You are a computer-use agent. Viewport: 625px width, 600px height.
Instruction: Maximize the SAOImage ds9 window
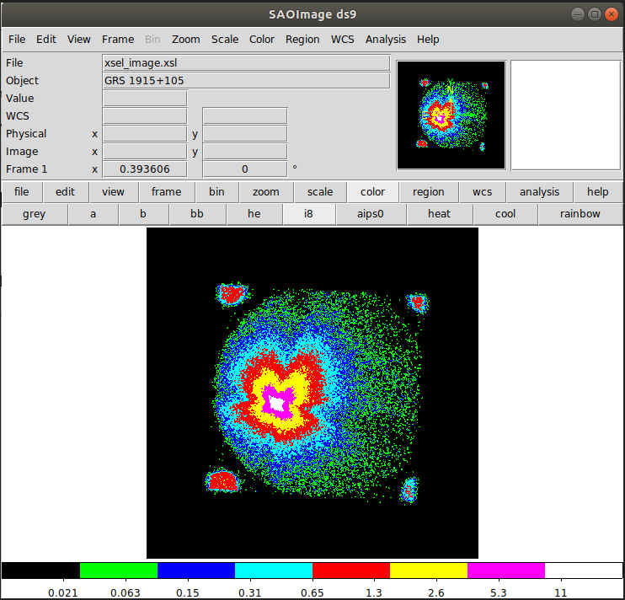pos(595,14)
